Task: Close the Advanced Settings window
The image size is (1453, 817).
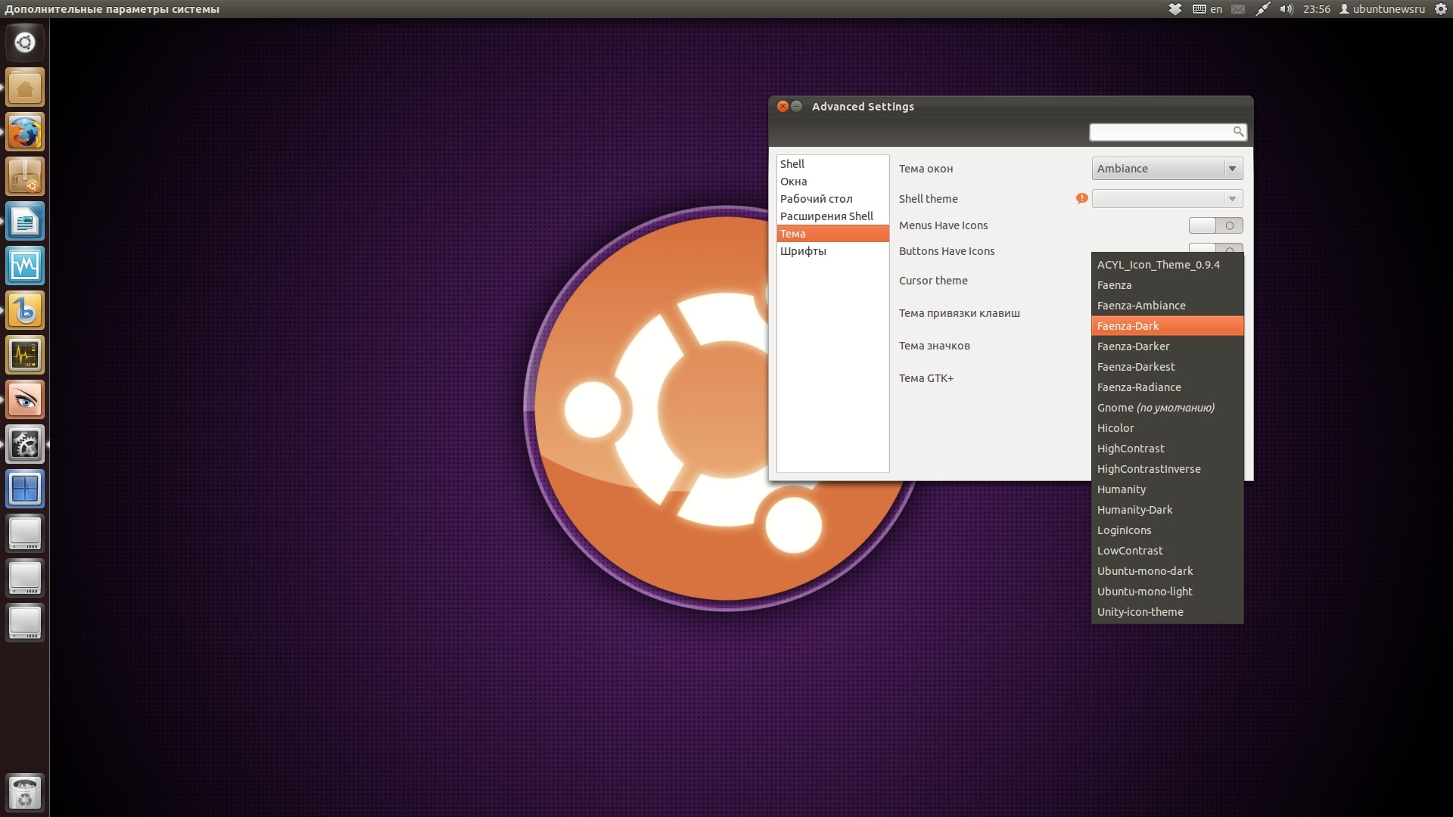Action: point(783,107)
